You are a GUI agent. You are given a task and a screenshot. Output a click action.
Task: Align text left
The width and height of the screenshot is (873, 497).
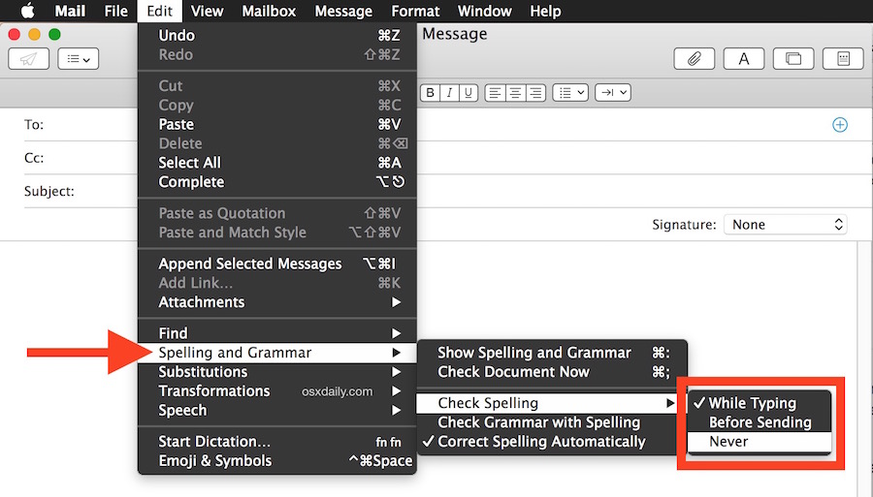pos(495,92)
